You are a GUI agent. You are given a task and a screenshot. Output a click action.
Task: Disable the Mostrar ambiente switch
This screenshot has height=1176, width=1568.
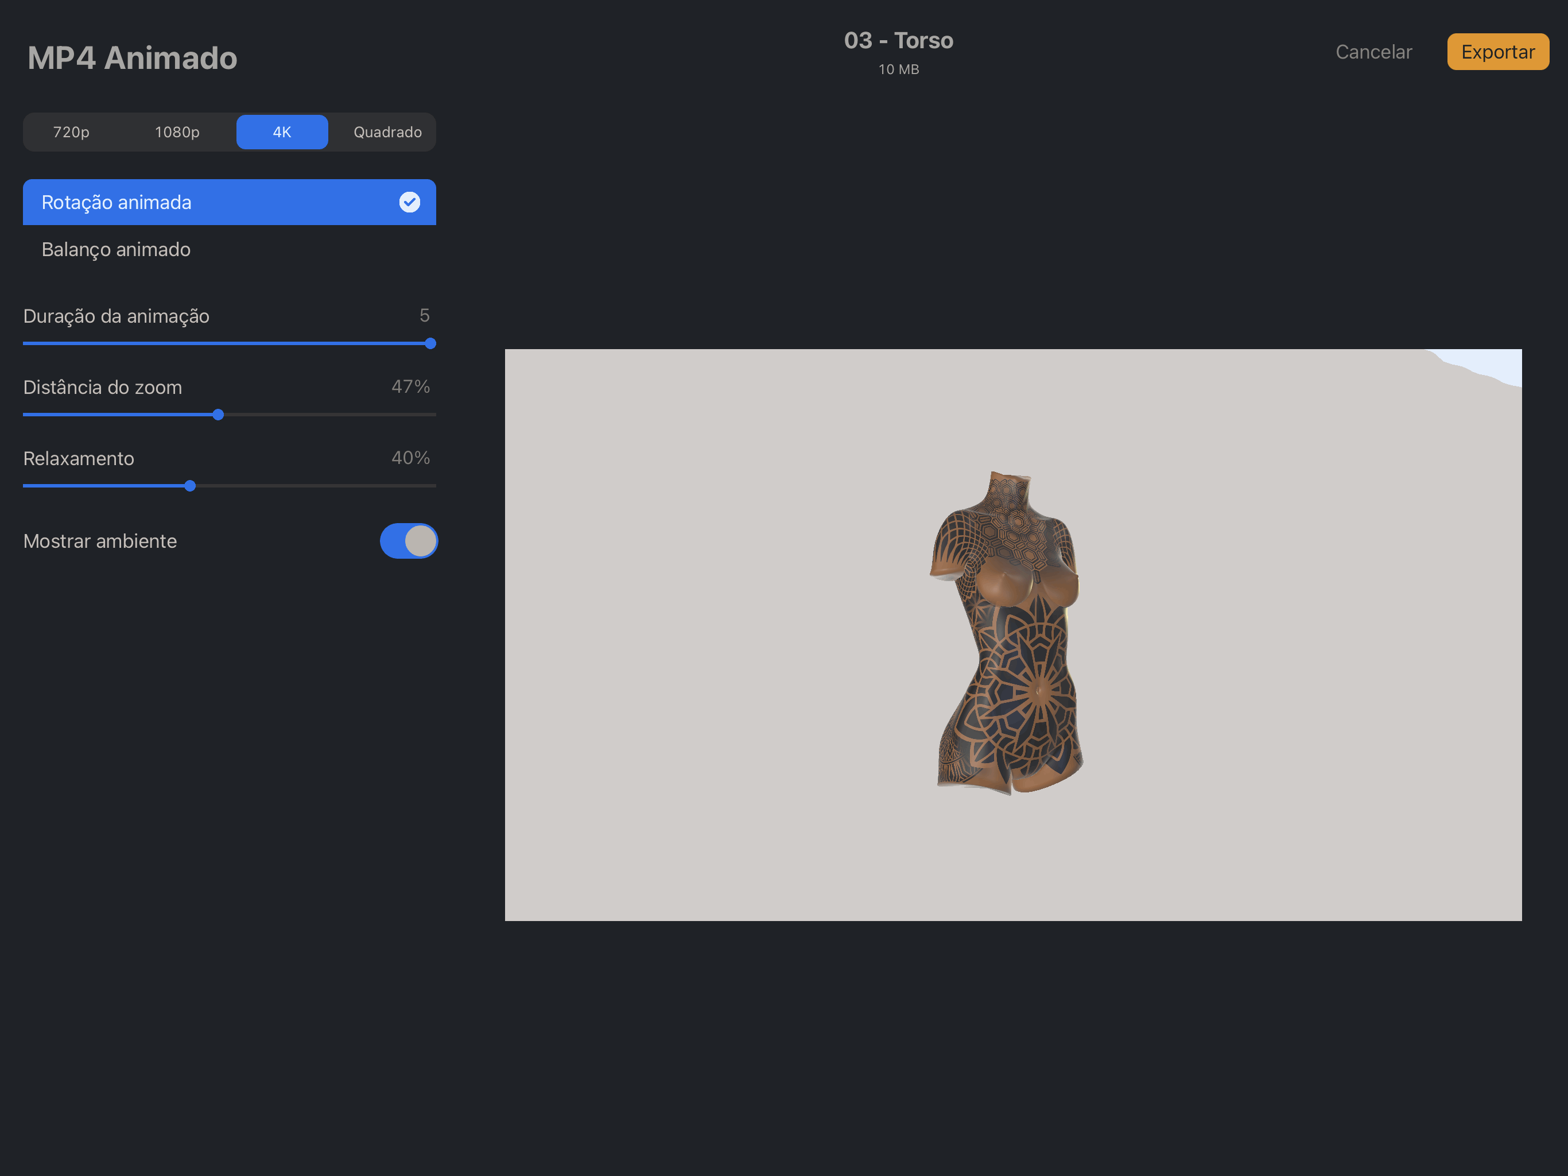click(409, 541)
